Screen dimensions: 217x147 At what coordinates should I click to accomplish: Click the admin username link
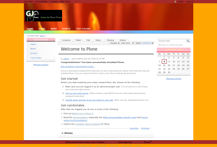[180, 1]
